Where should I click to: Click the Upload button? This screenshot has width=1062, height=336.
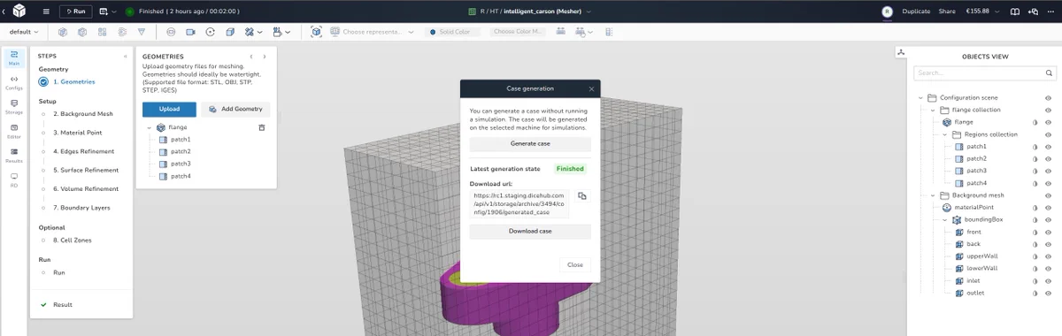coord(169,109)
